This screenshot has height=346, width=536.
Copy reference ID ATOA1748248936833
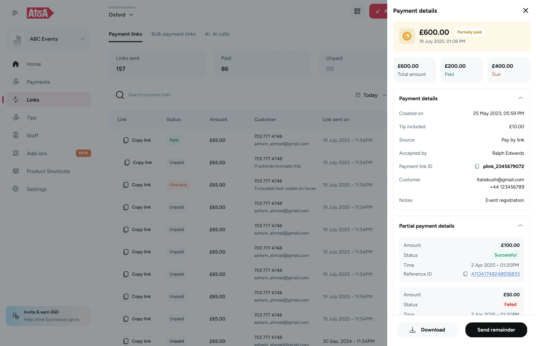(x=465, y=274)
